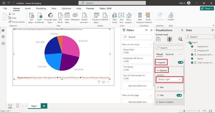The width and height of the screenshot is (215, 113).
Task: Collapse the Data pane
Action: (213, 30)
